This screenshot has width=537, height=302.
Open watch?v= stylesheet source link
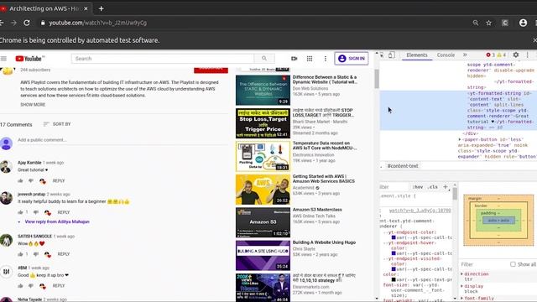(x=420, y=211)
